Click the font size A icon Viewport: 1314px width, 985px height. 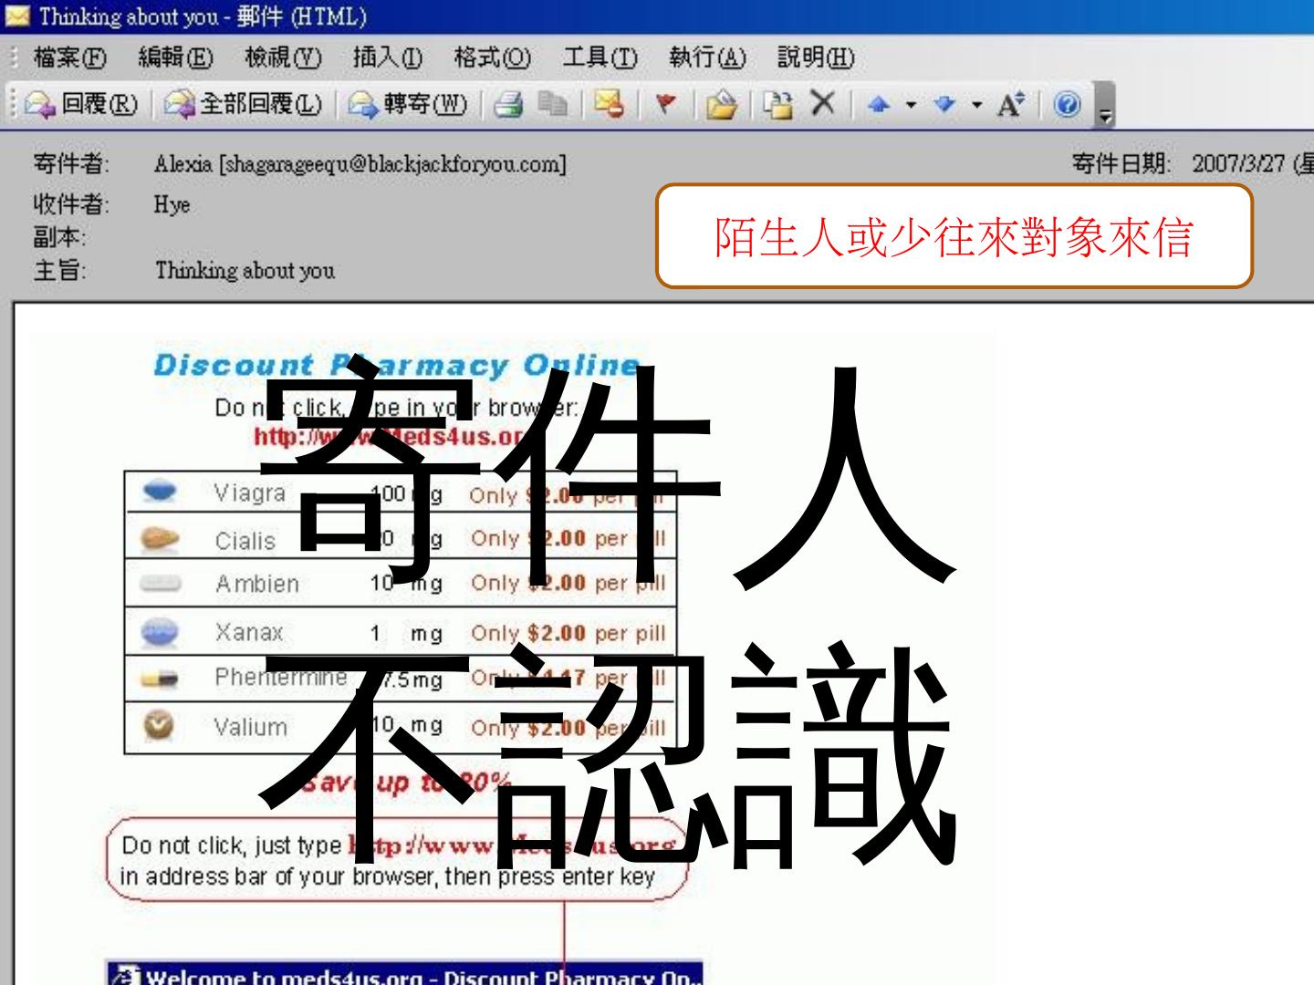point(1010,105)
